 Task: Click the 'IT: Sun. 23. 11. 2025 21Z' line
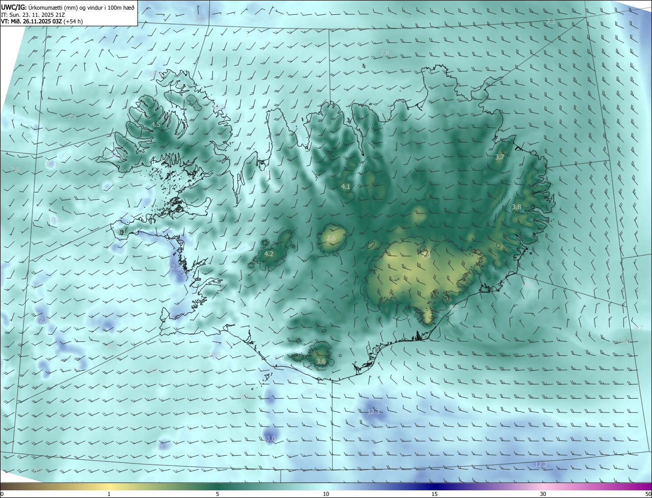[33, 15]
